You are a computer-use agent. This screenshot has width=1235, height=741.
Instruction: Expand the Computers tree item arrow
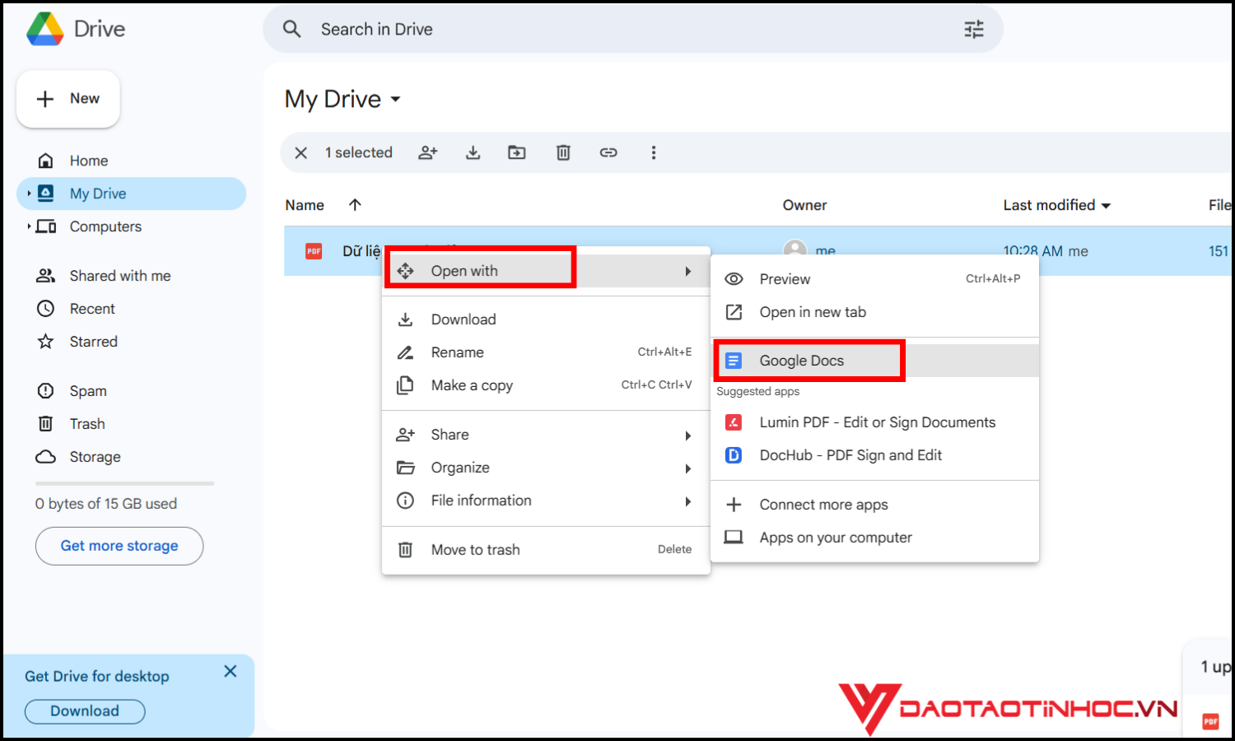point(29,226)
